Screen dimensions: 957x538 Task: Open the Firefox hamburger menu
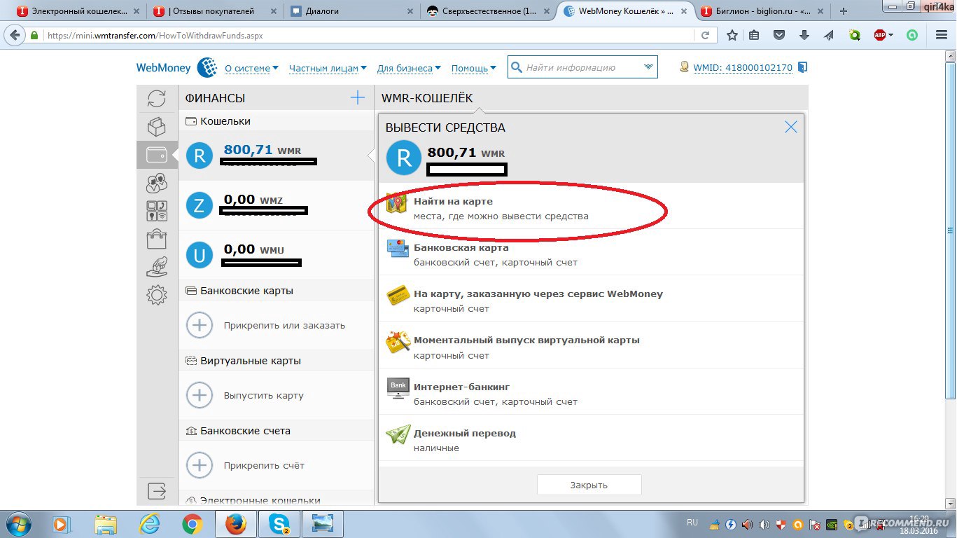(942, 35)
